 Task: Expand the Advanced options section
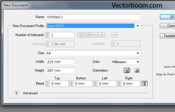[x=16, y=93]
